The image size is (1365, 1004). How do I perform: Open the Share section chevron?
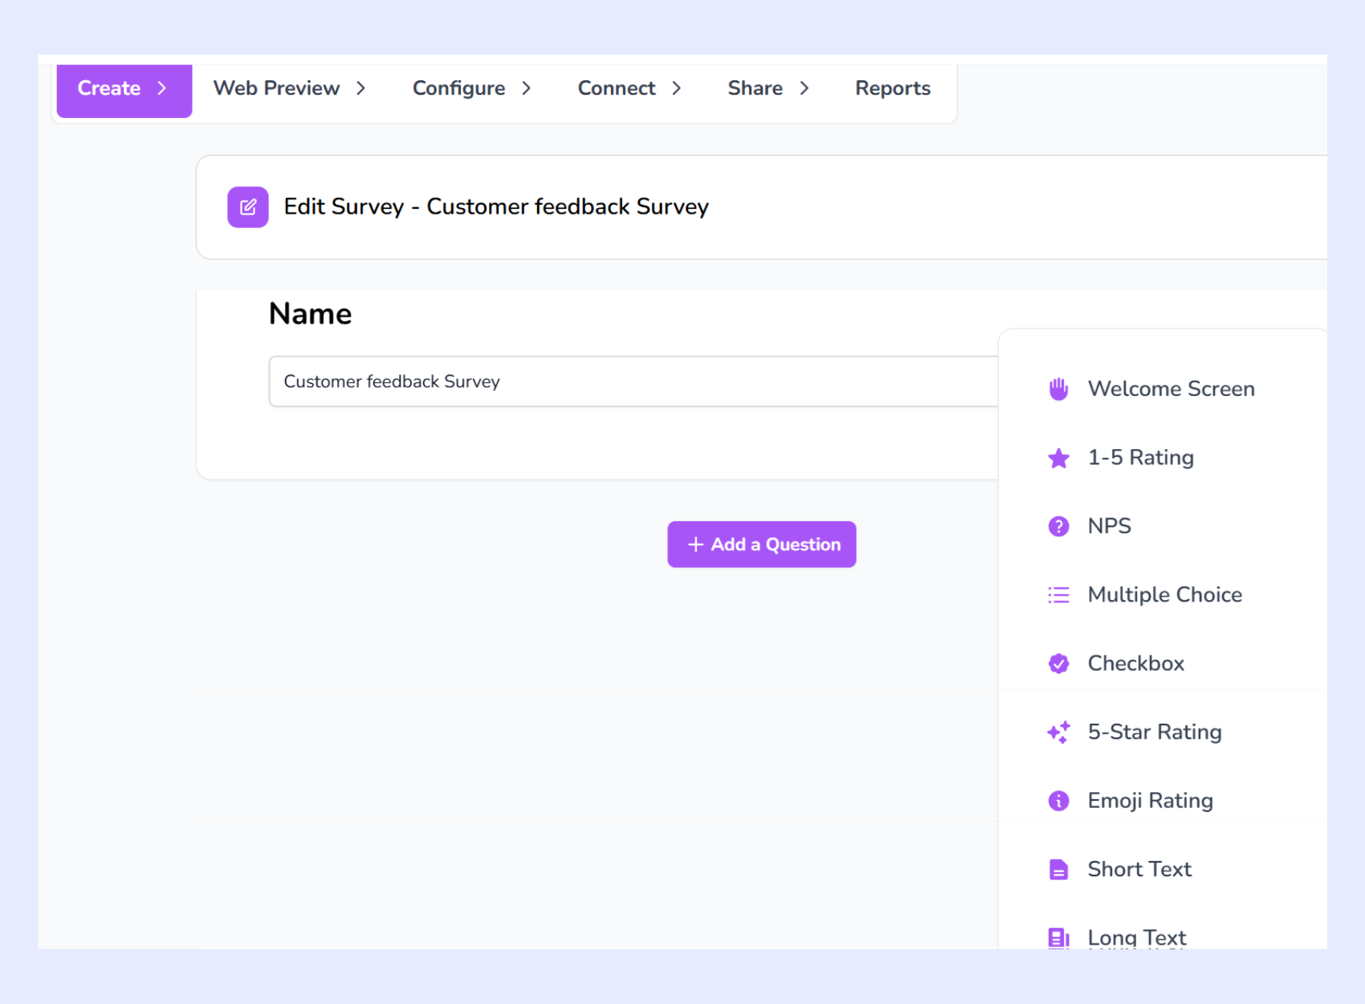[x=805, y=88]
